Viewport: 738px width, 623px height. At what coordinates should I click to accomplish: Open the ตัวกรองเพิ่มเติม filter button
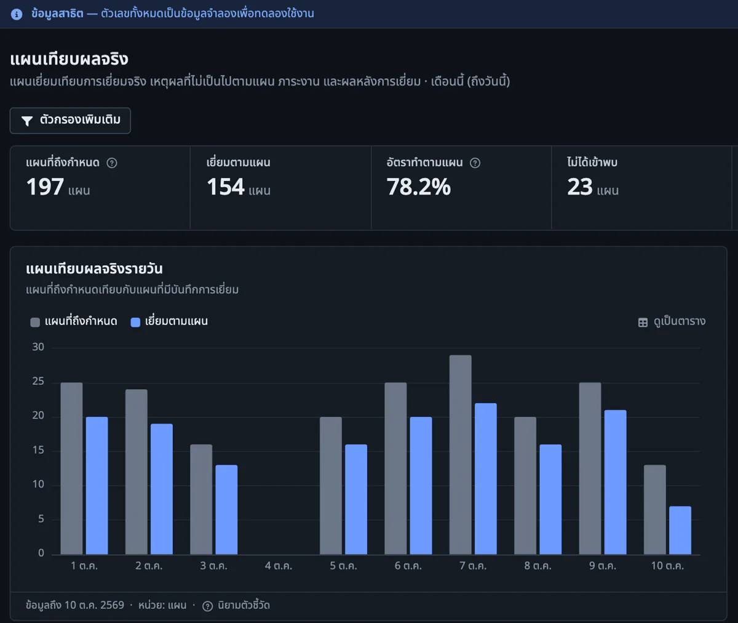70,121
